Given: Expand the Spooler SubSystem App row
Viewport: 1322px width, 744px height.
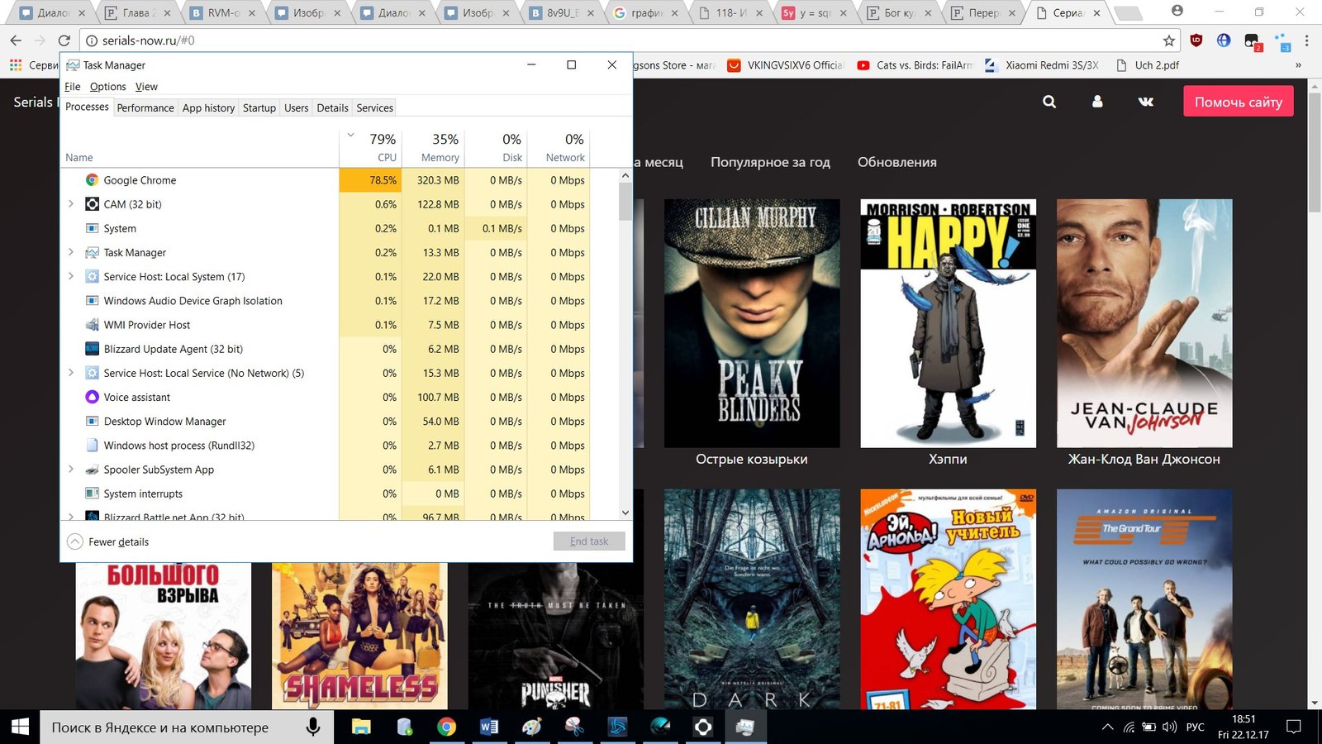Looking at the screenshot, I should pyautogui.click(x=70, y=470).
